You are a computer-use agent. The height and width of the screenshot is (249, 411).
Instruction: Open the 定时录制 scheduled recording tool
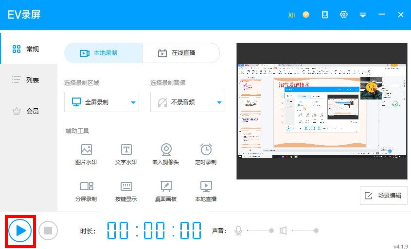tap(206, 154)
